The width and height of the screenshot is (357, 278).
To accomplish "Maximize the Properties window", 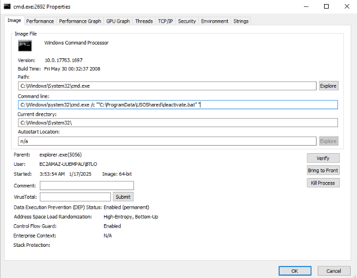I will tap(326, 6).
